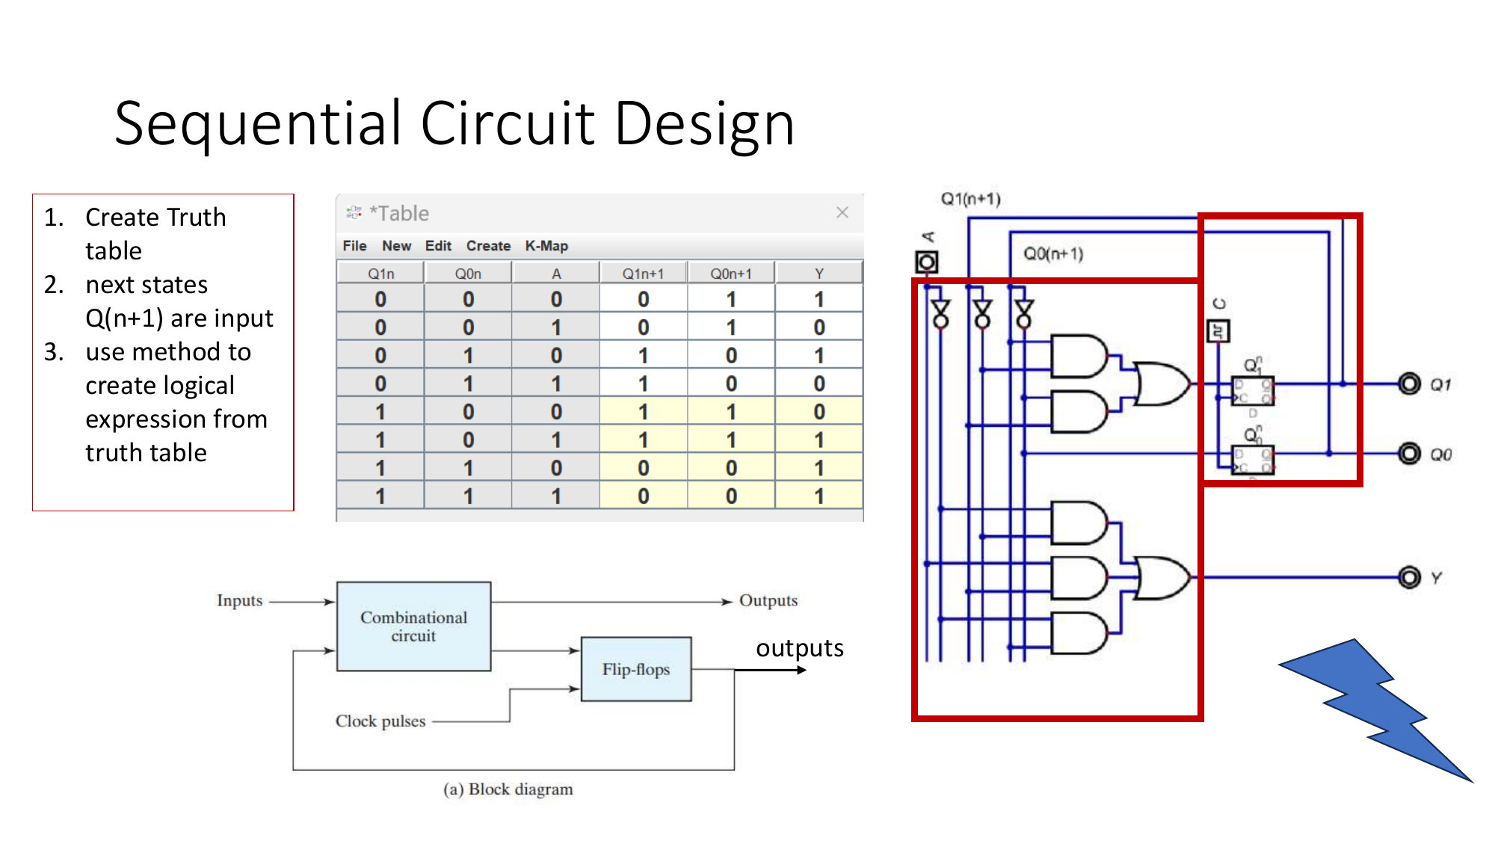Open the K-Map menu

click(x=546, y=246)
